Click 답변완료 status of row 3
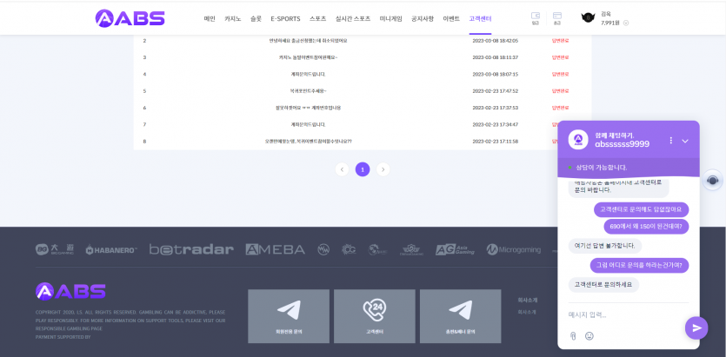Viewport: 726px width, 357px height. coord(560,57)
